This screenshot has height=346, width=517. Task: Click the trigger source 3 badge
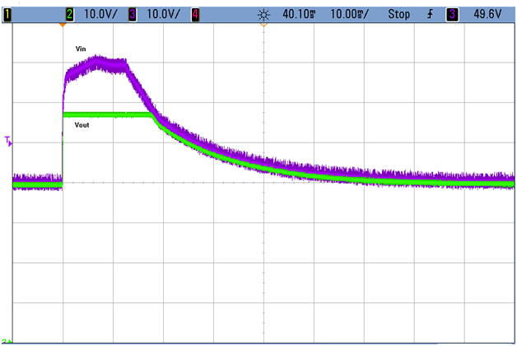tap(452, 13)
